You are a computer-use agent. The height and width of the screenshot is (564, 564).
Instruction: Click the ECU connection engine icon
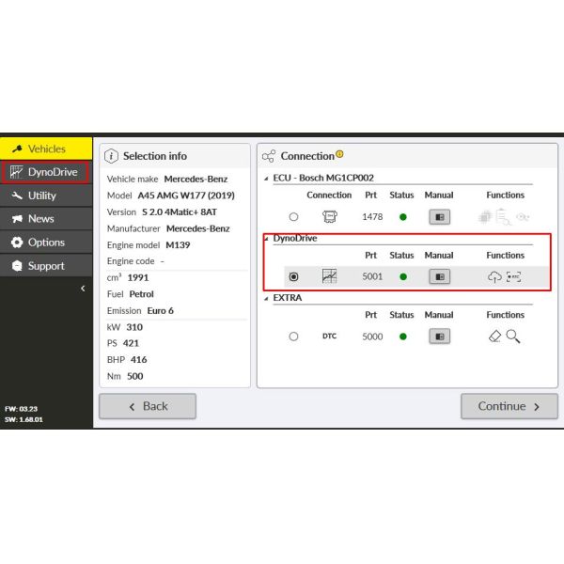(329, 217)
